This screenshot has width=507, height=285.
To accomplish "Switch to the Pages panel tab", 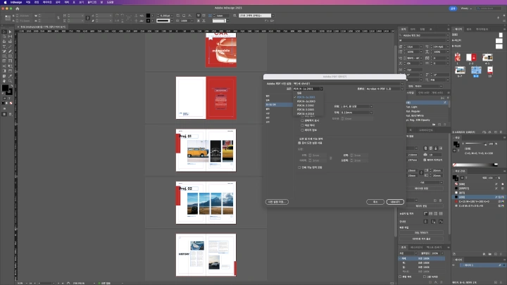I will [x=458, y=29].
